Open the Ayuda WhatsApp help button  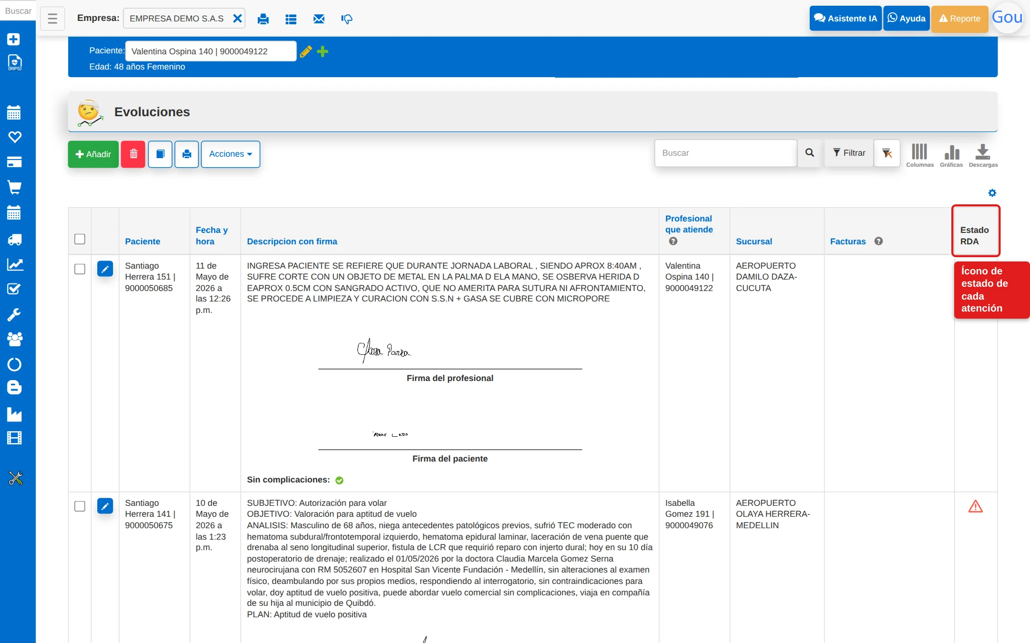pyautogui.click(x=906, y=19)
